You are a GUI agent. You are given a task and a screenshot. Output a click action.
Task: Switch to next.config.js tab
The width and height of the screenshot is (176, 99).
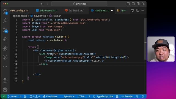(19, 10)
